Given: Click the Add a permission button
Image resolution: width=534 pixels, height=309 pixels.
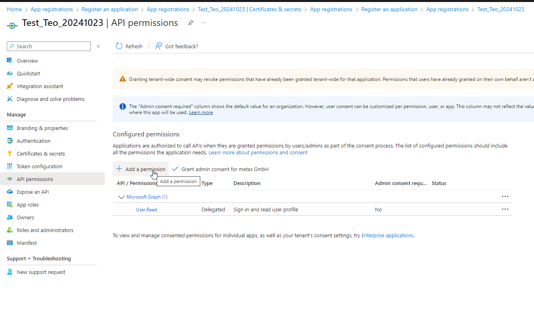Looking at the screenshot, I should pyautogui.click(x=141, y=169).
